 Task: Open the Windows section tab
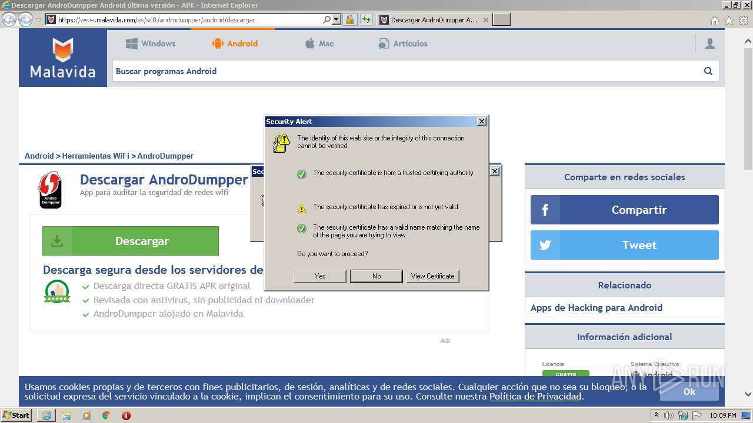151,43
